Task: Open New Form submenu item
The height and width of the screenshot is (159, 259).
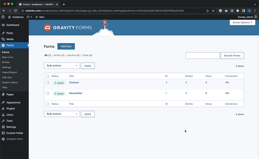Action: point(8,57)
